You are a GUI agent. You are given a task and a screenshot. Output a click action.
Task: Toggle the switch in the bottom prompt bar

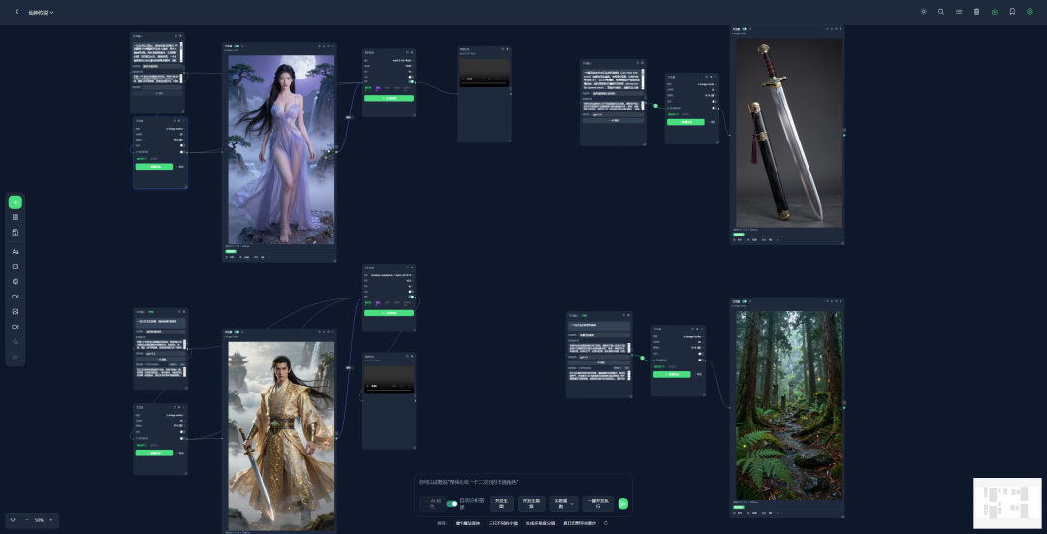click(452, 504)
